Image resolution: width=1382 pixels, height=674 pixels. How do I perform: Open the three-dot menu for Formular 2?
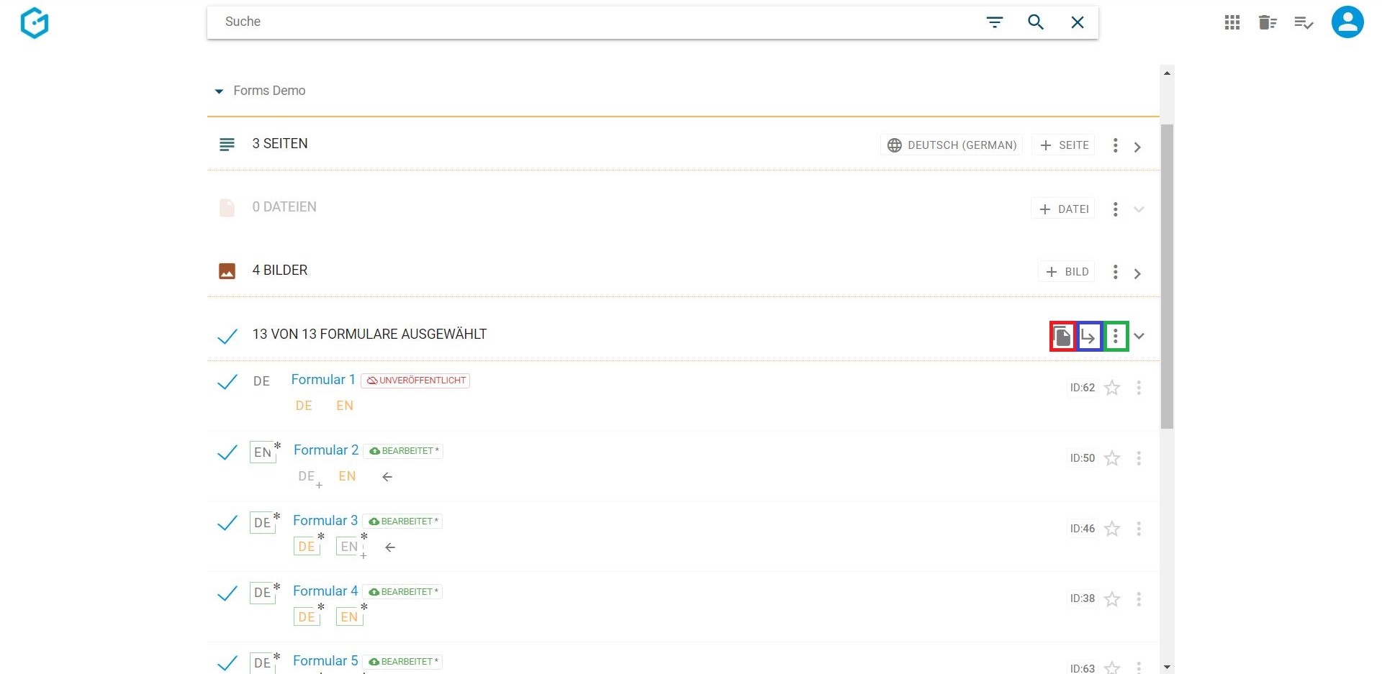point(1139,458)
